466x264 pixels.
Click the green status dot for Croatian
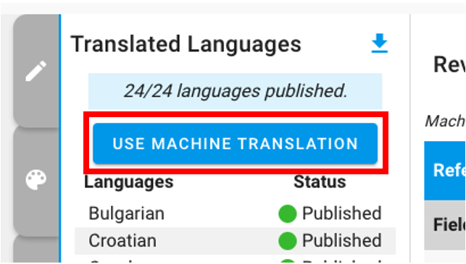coord(288,241)
